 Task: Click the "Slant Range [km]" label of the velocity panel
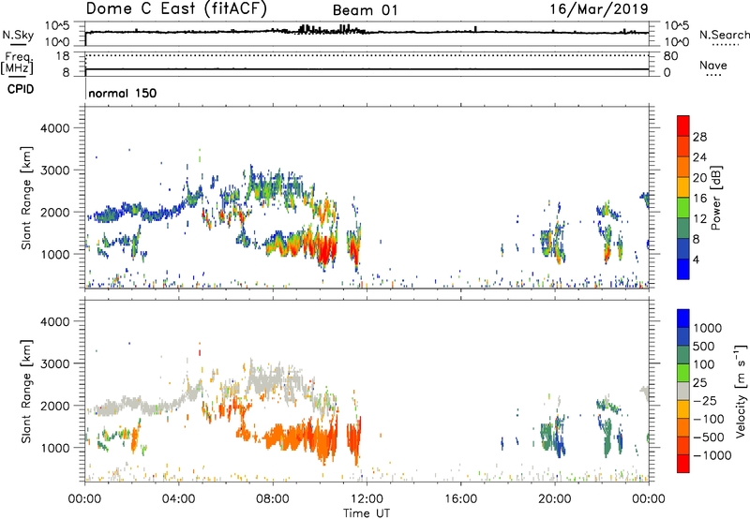tap(26, 391)
